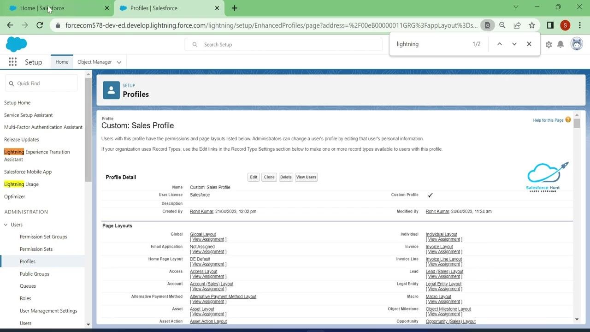Click in the Search Setup field
This screenshot has height=332, width=590.
pos(283,44)
